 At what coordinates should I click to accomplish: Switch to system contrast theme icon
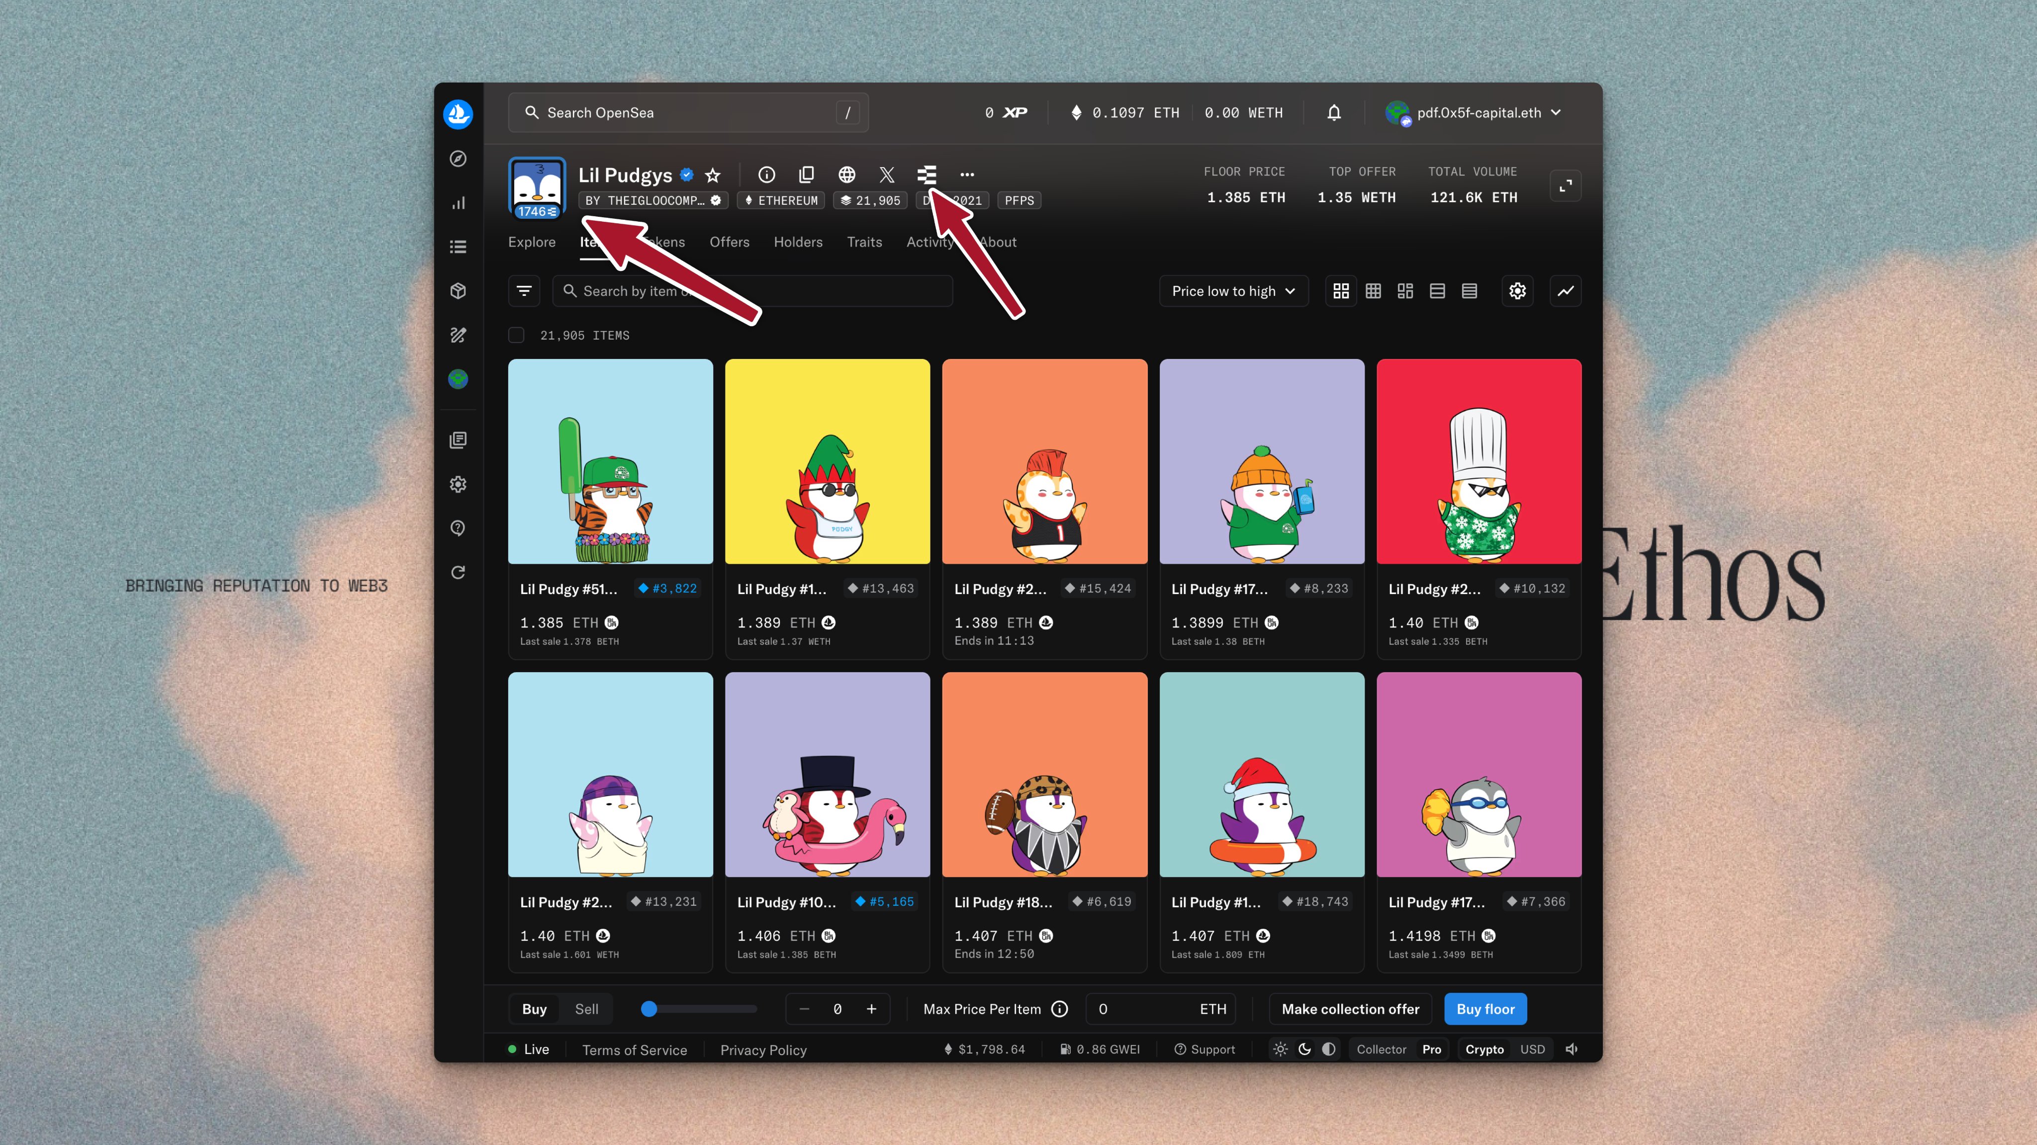point(1329,1050)
